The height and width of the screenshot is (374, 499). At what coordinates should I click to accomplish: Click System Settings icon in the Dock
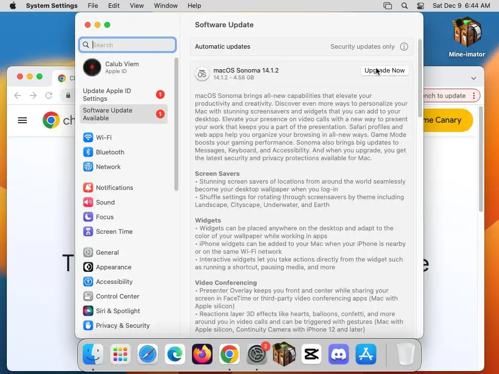pos(257,354)
